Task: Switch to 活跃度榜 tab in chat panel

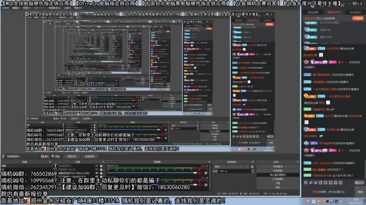Action: coord(312,12)
